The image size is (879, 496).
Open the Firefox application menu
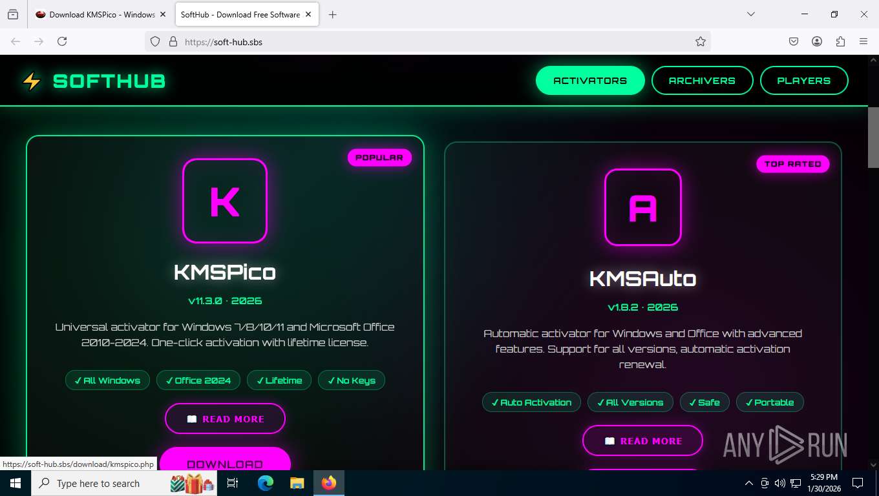[x=863, y=41]
